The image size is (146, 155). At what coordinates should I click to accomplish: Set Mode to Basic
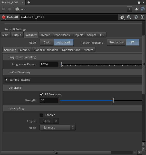(x=47, y=42)
